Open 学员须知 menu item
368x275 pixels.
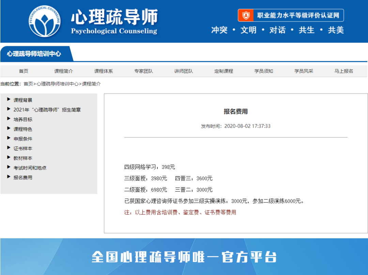coord(263,71)
